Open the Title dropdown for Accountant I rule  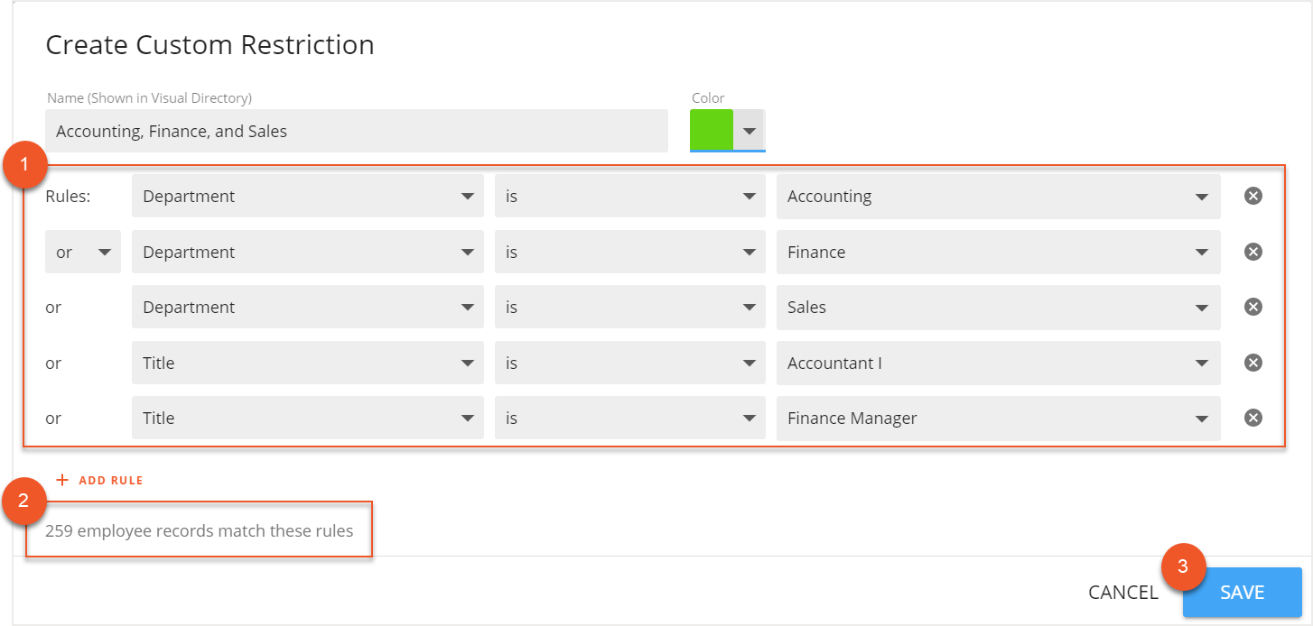click(x=307, y=363)
